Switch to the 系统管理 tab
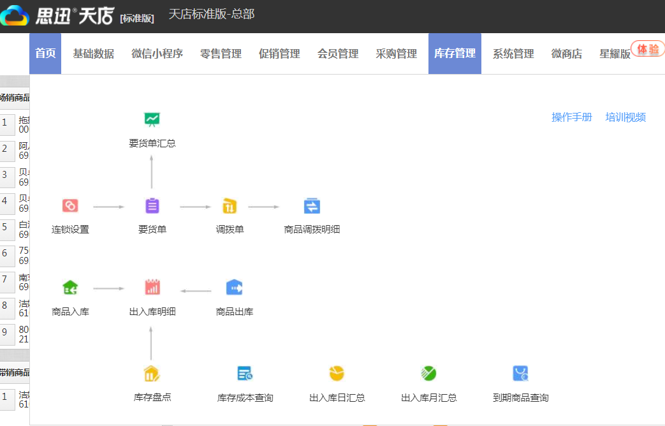The height and width of the screenshot is (426, 665). (x=512, y=54)
